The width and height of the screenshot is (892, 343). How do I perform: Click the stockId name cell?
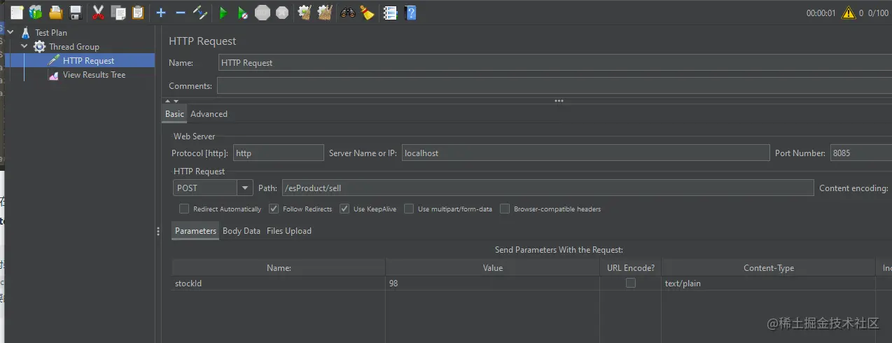pyautogui.click(x=279, y=283)
